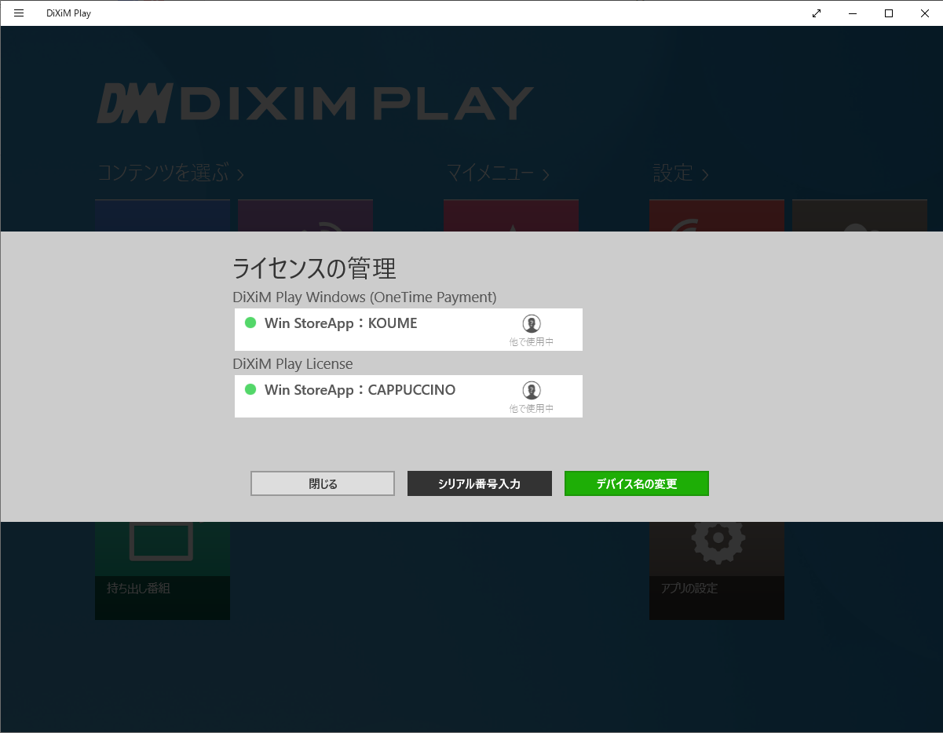
Task: Open the hamburger menu in title bar
Action: pyautogui.click(x=19, y=13)
